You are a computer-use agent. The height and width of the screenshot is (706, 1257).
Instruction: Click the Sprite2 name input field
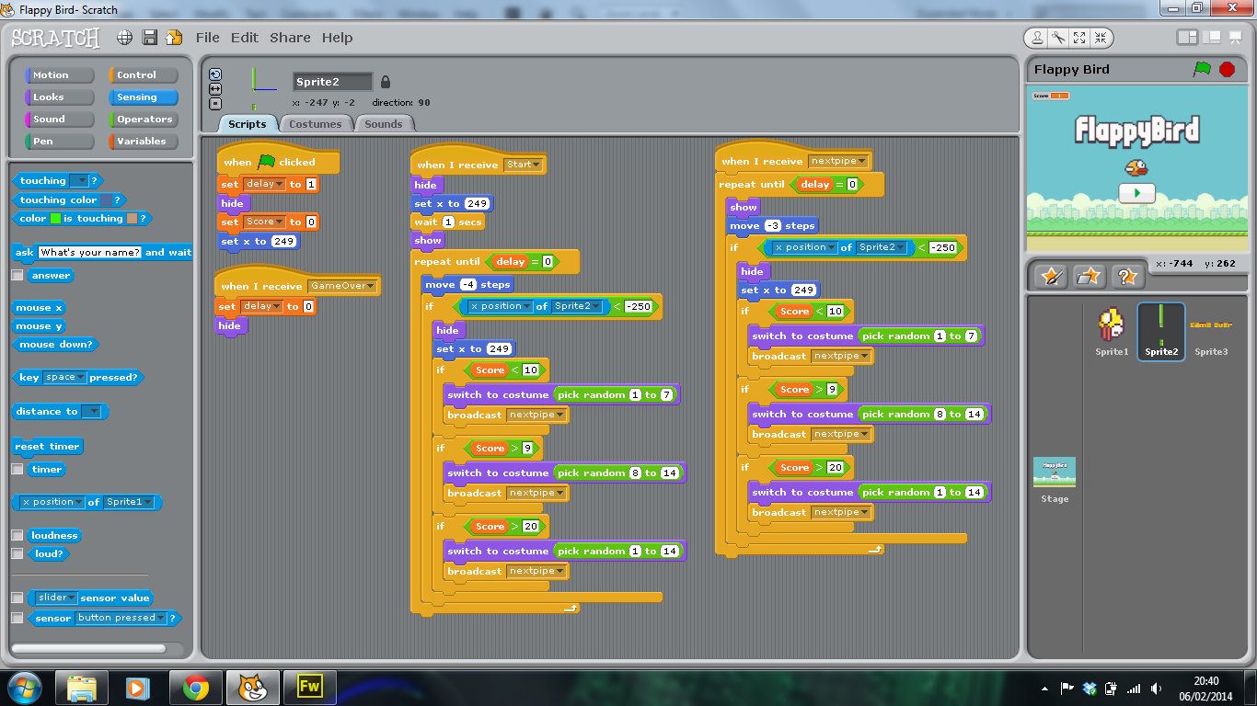point(333,82)
